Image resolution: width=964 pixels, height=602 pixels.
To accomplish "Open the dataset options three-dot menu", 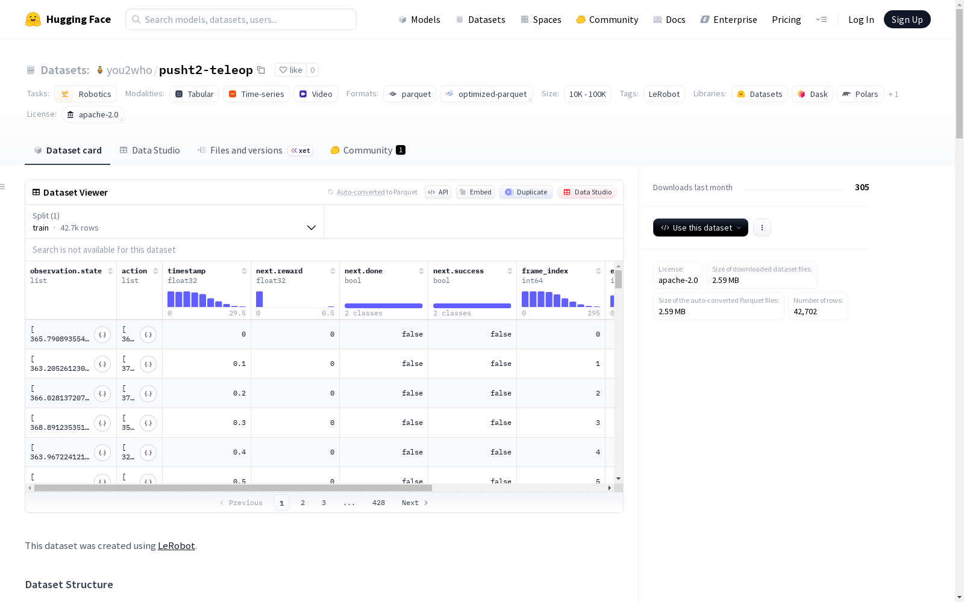I will (x=762, y=228).
